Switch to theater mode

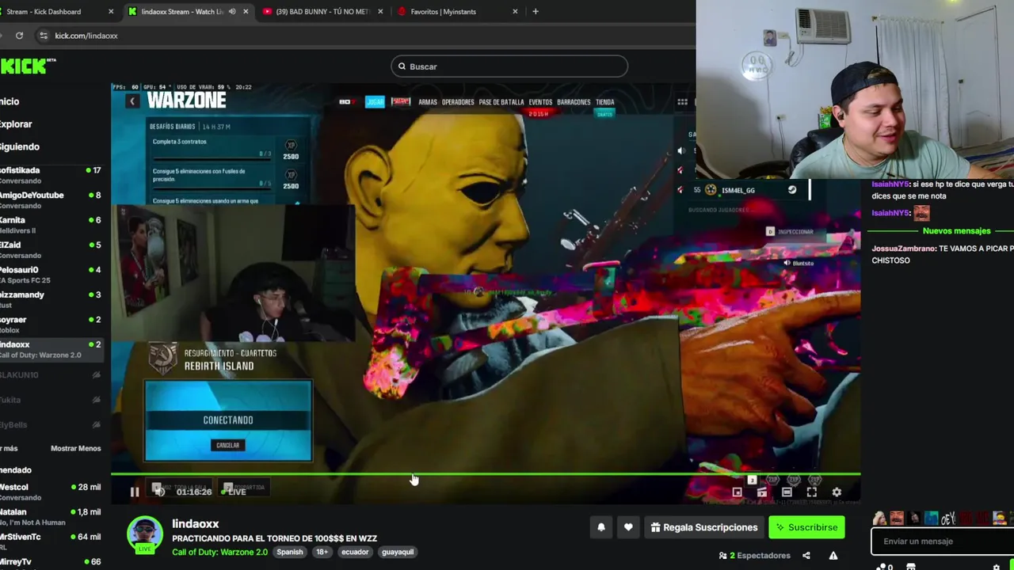tap(787, 492)
